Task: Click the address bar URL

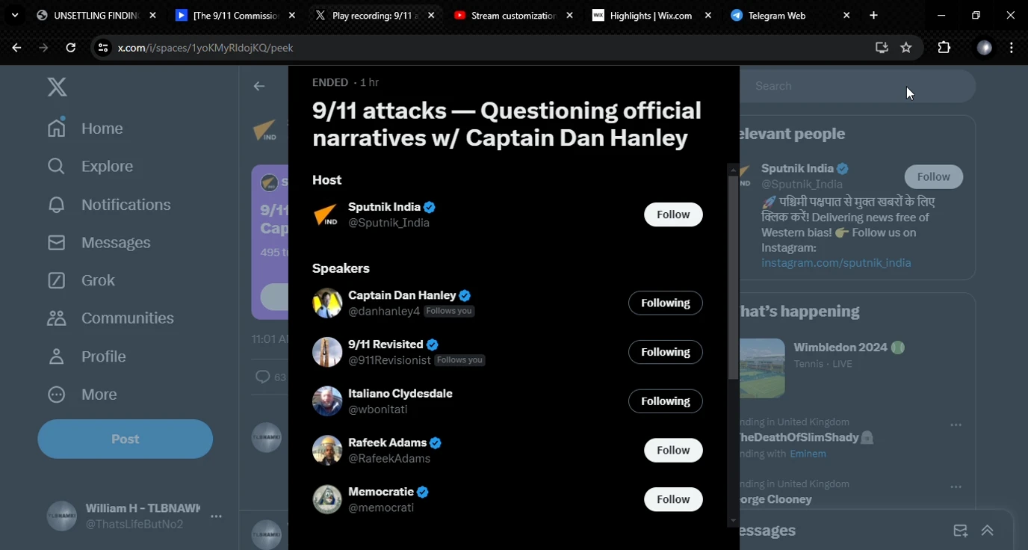Action: point(205,48)
